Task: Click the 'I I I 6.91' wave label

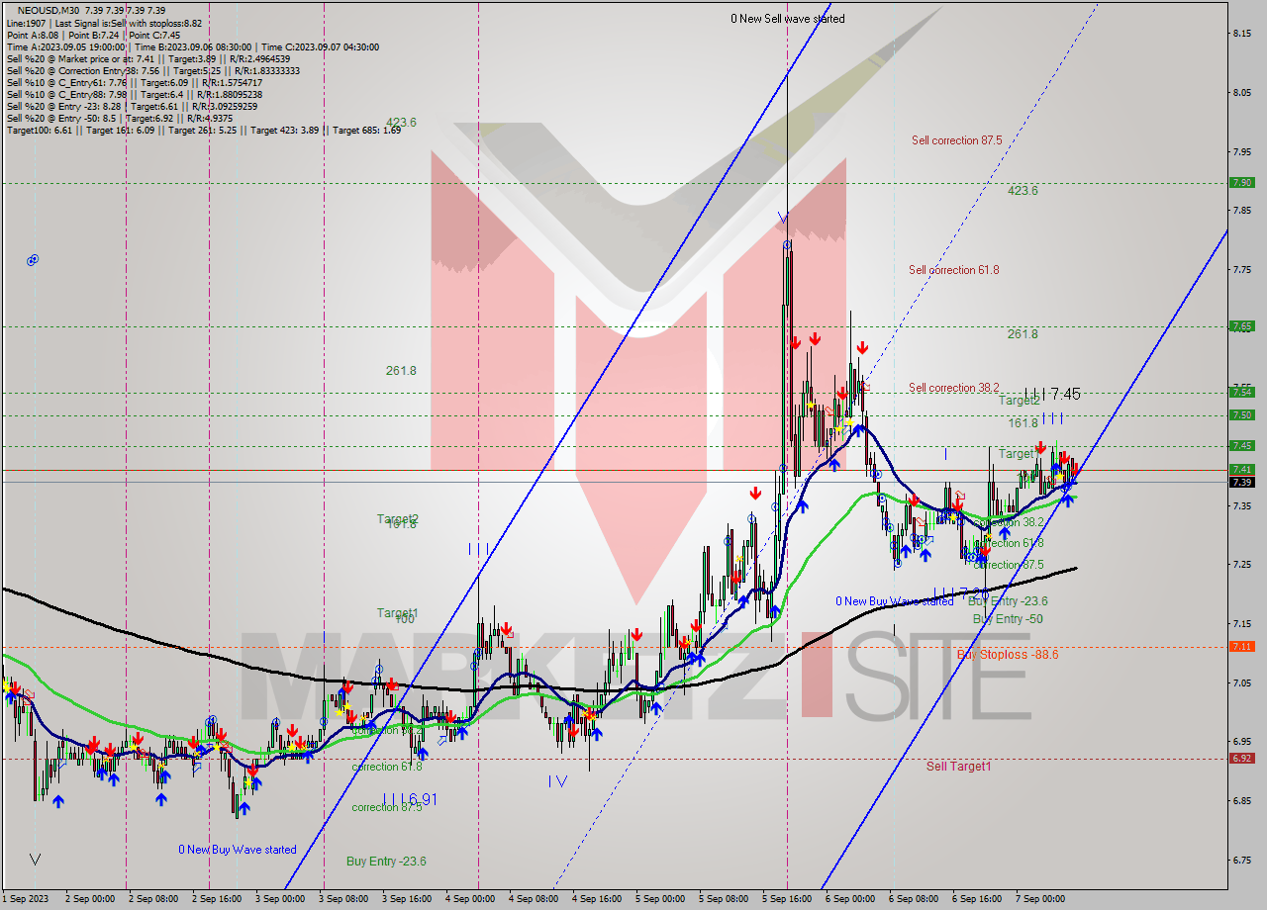Action: click(x=410, y=798)
